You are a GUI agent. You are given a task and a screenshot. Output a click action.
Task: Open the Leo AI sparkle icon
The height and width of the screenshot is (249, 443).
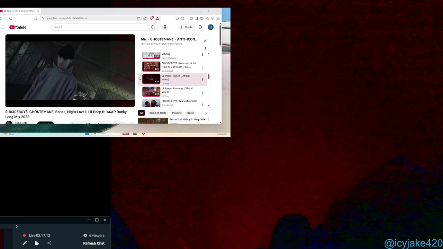pos(207,18)
